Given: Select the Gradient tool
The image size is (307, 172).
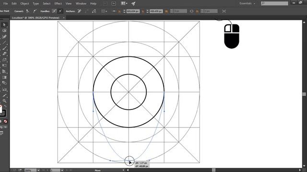Looking at the screenshot, I should [x=4, y=77].
